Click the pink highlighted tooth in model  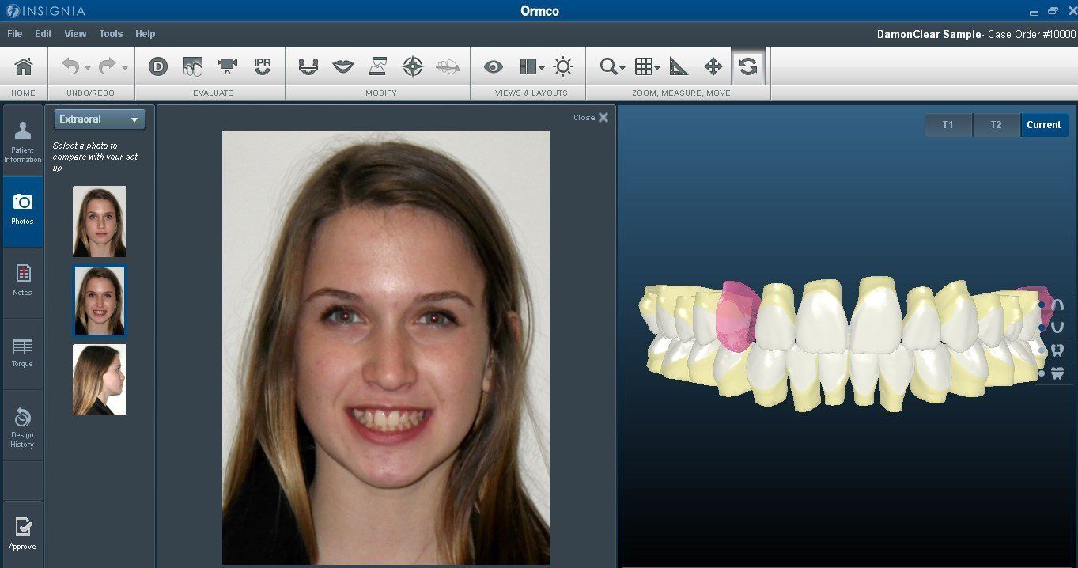click(x=738, y=316)
